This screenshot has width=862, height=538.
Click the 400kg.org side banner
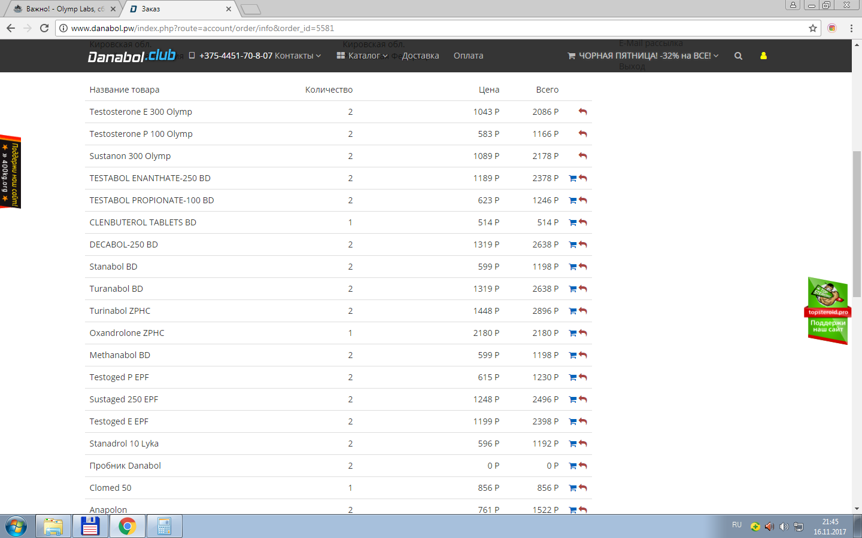pos(10,172)
